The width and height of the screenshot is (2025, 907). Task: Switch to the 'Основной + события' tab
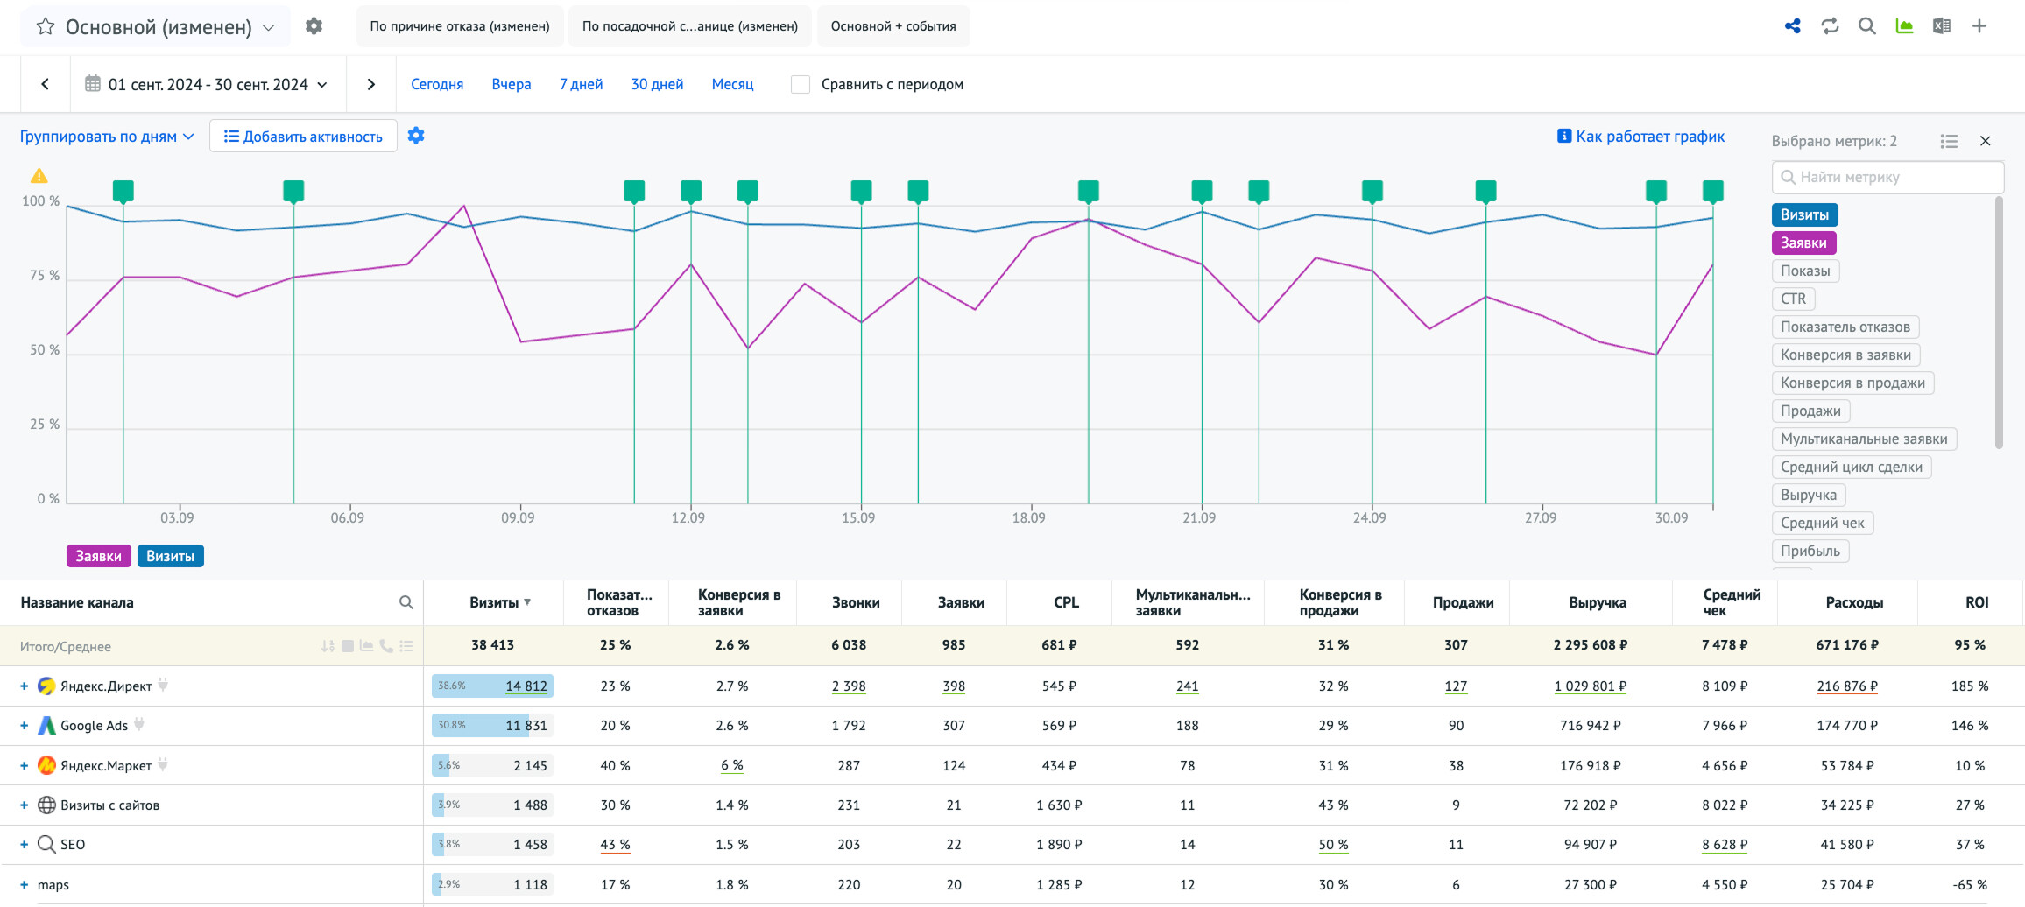pos(893,26)
